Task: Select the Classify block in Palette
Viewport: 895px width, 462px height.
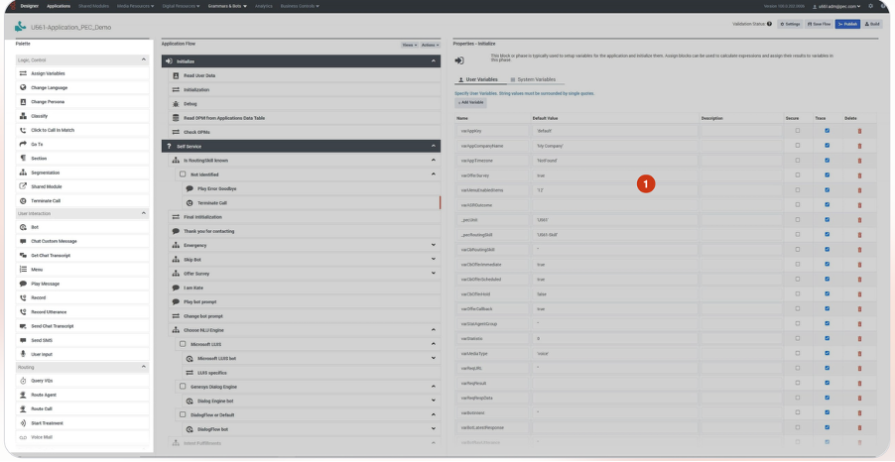Action: pyautogui.click(x=82, y=116)
